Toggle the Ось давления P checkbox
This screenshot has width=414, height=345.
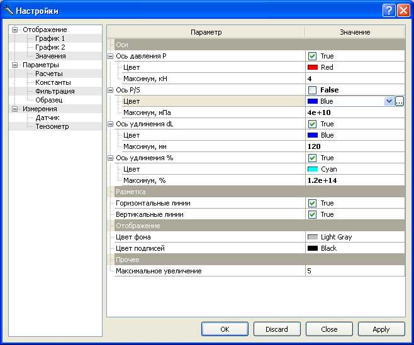click(x=312, y=56)
